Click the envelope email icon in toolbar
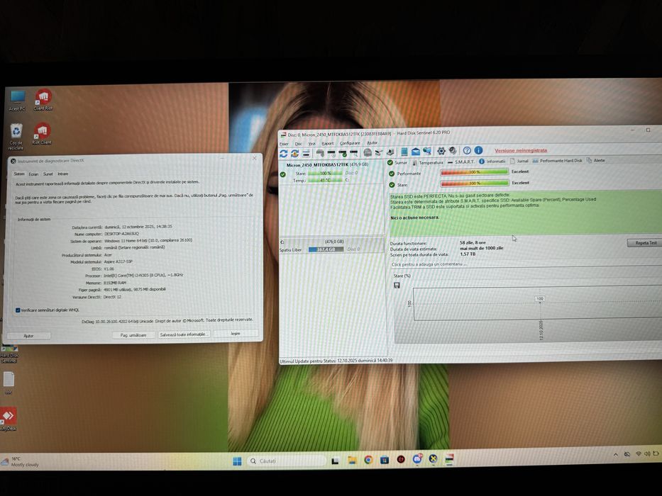662x496 pixels. click(416, 152)
